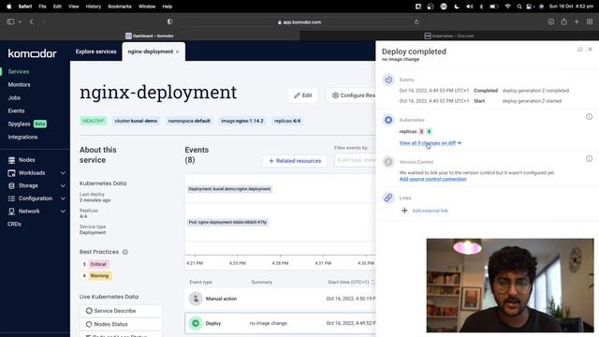Expand the Storage menu chevron
This screenshot has height=337, width=599.
coord(63,185)
